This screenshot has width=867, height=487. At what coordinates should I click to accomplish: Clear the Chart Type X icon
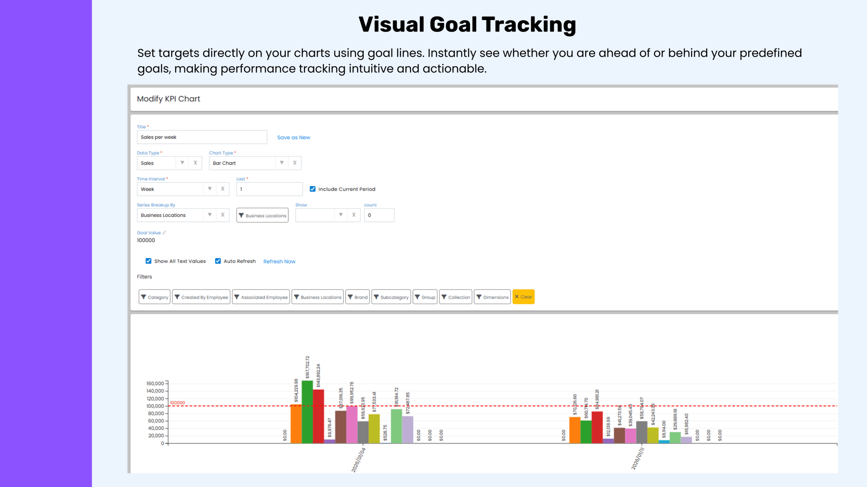[295, 163]
